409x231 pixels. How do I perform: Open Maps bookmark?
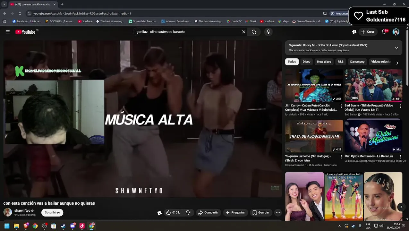[x=283, y=21]
